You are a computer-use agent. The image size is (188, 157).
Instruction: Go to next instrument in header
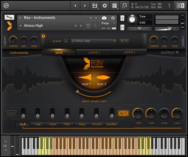(x=85, y=6)
